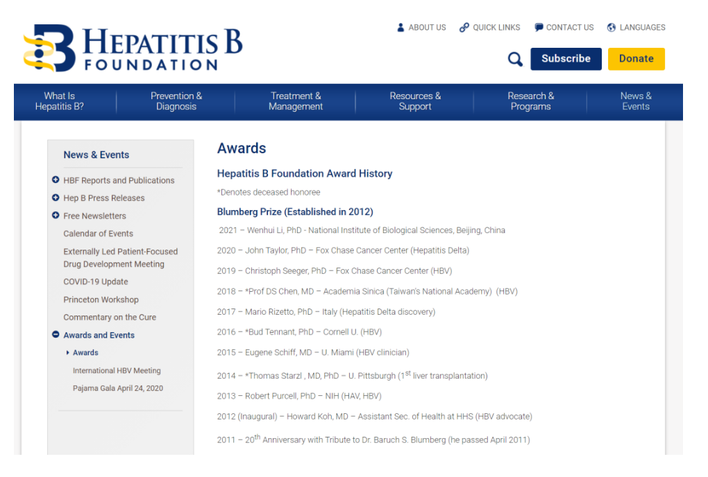
Task: Click the Hepatitis B Foundation logo
Action: tap(133, 49)
